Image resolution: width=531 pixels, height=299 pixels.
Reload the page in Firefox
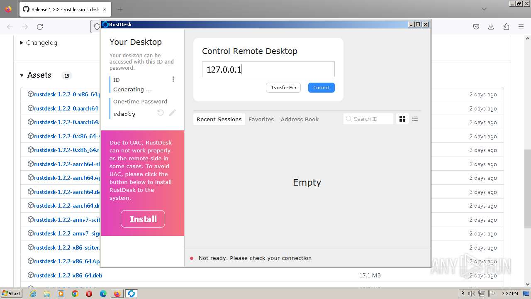pos(40,27)
